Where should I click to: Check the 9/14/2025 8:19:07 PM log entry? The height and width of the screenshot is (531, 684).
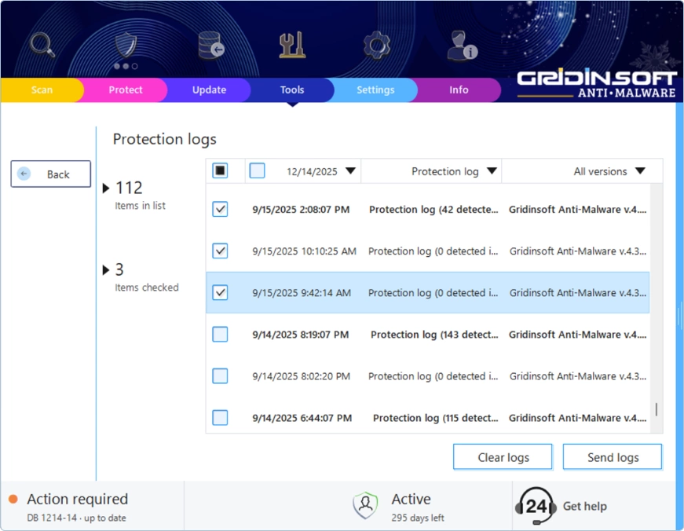[220, 335]
